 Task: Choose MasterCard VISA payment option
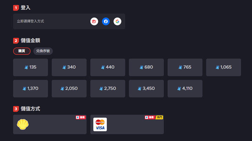[x=100, y=125]
